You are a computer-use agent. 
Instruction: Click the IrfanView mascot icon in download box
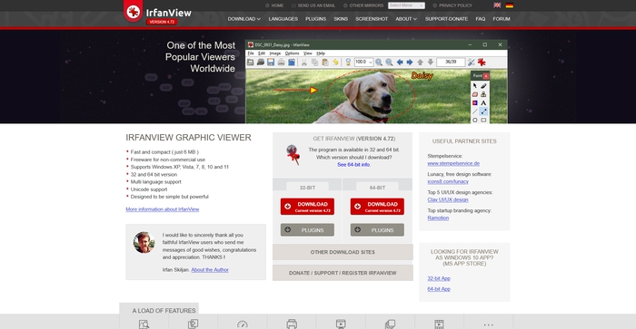pos(293,155)
